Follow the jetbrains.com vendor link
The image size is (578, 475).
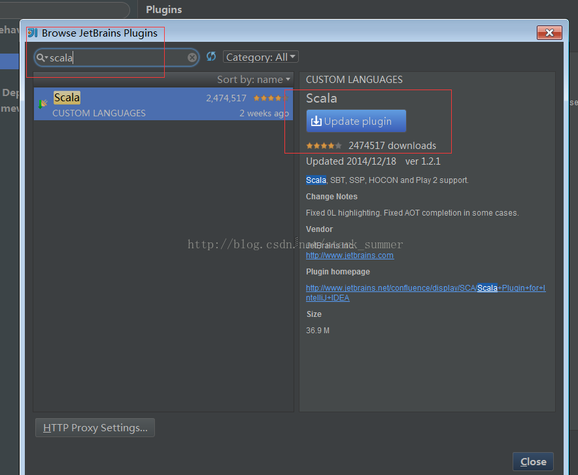tap(350, 255)
